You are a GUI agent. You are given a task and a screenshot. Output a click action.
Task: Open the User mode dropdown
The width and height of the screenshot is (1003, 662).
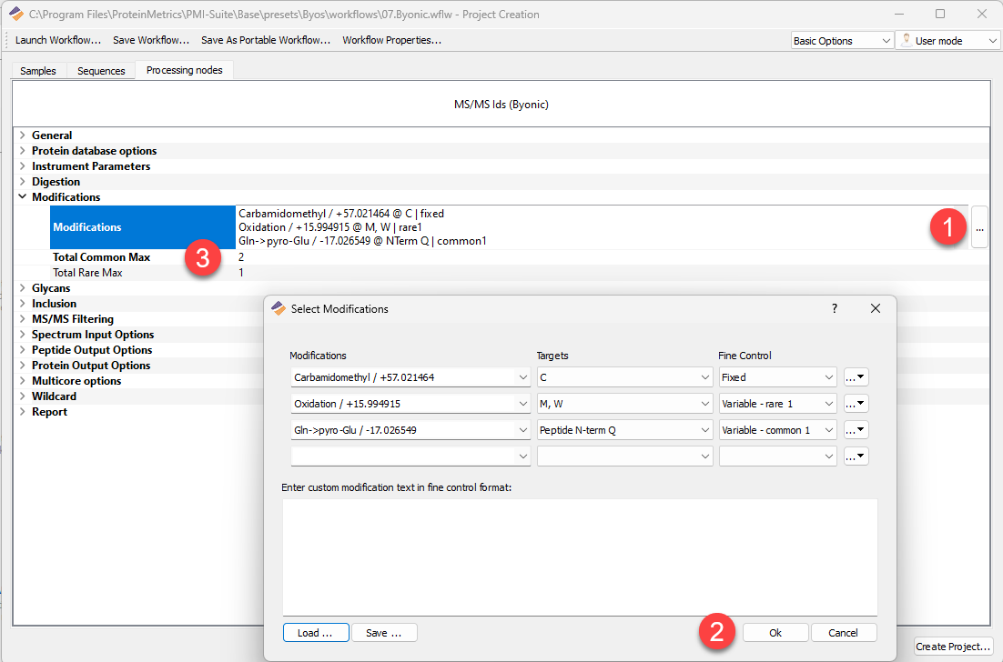click(x=948, y=40)
